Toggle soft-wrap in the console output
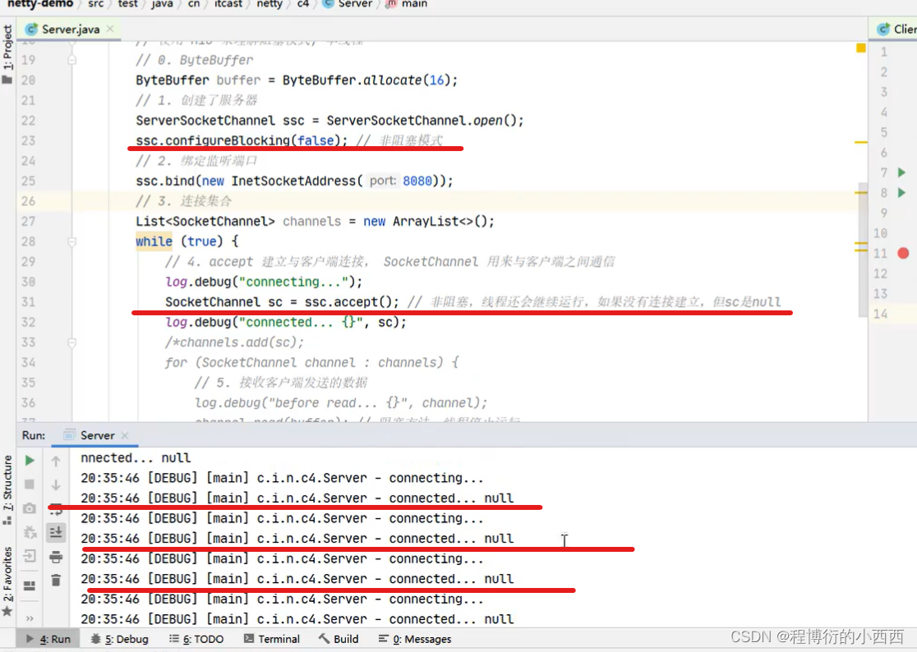The image size is (917, 652). pos(56,509)
